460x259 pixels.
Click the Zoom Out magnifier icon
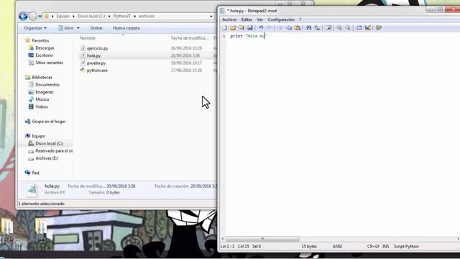pyautogui.click(x=348, y=28)
